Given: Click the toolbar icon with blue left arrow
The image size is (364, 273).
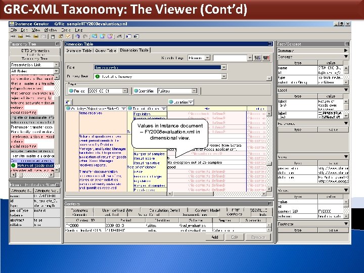Looking at the screenshot, I should [128, 36].
